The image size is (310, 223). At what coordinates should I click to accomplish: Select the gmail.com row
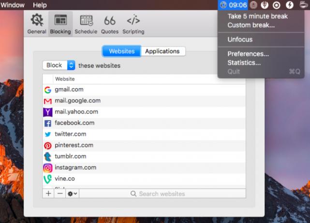[x=144, y=90]
